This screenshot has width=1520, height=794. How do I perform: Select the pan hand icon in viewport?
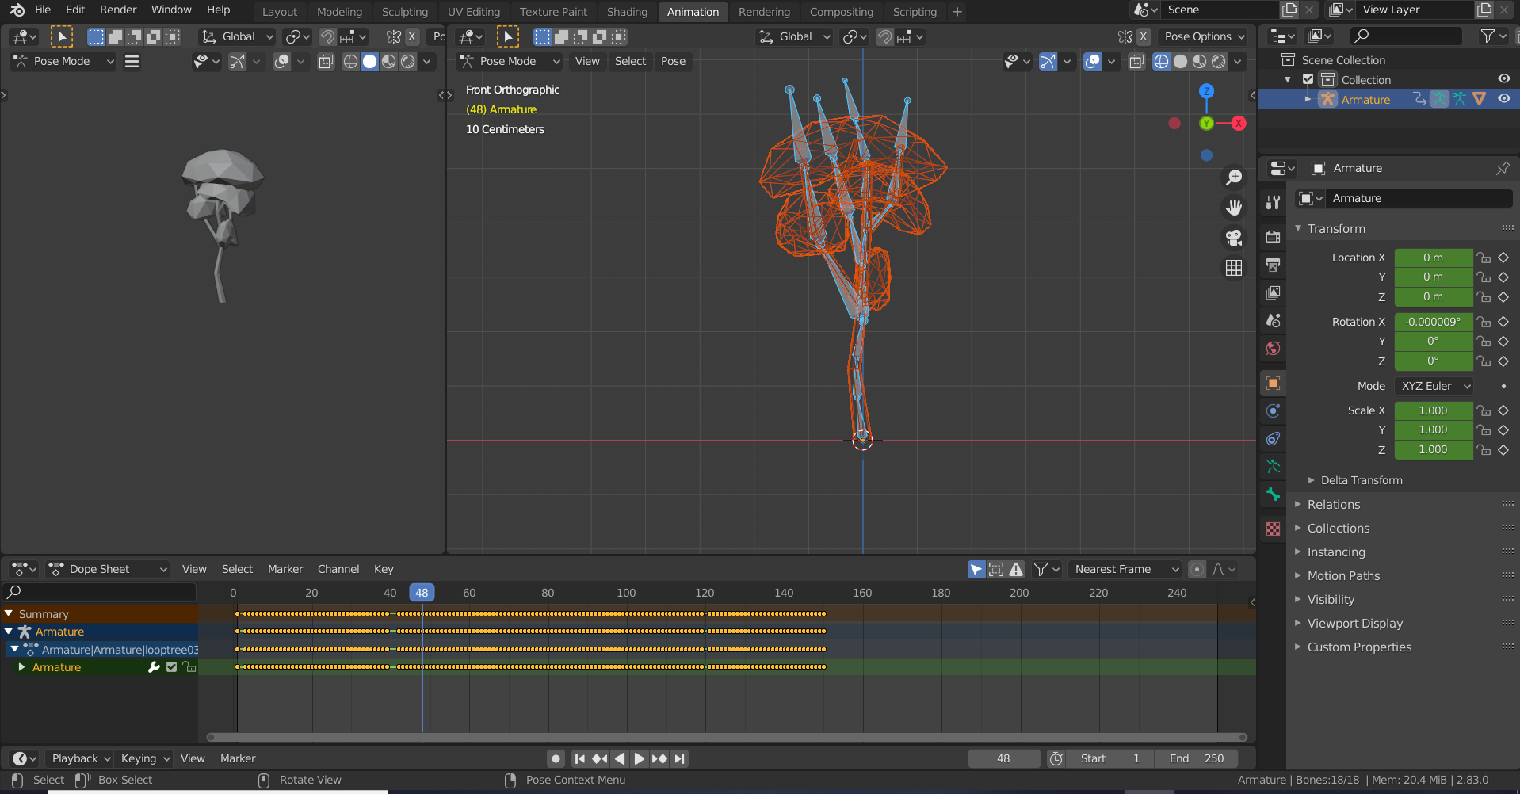pos(1234,208)
